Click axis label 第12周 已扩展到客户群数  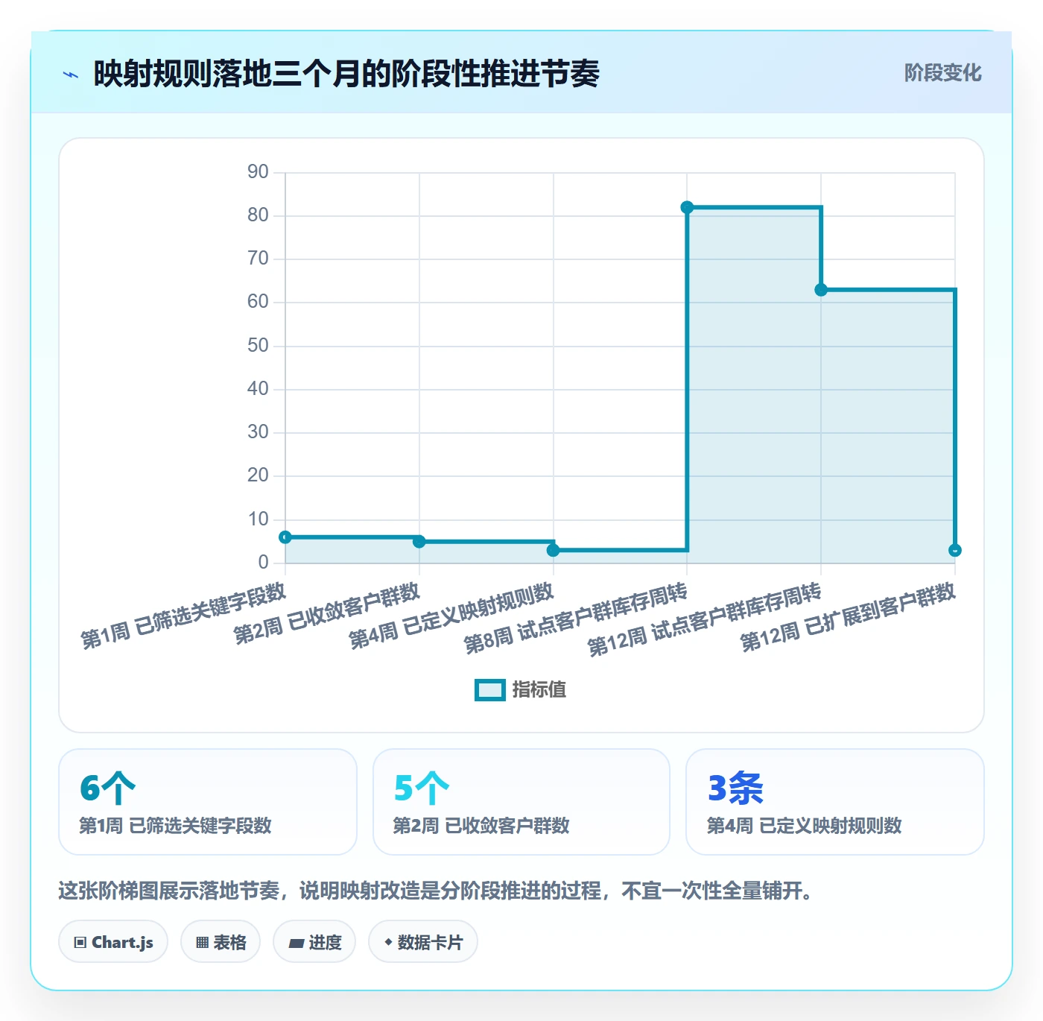[848, 617]
